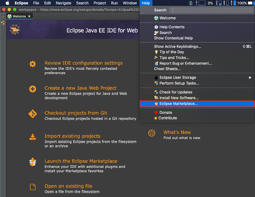Open the Navigate menu
The image size is (255, 197).
[63, 3]
